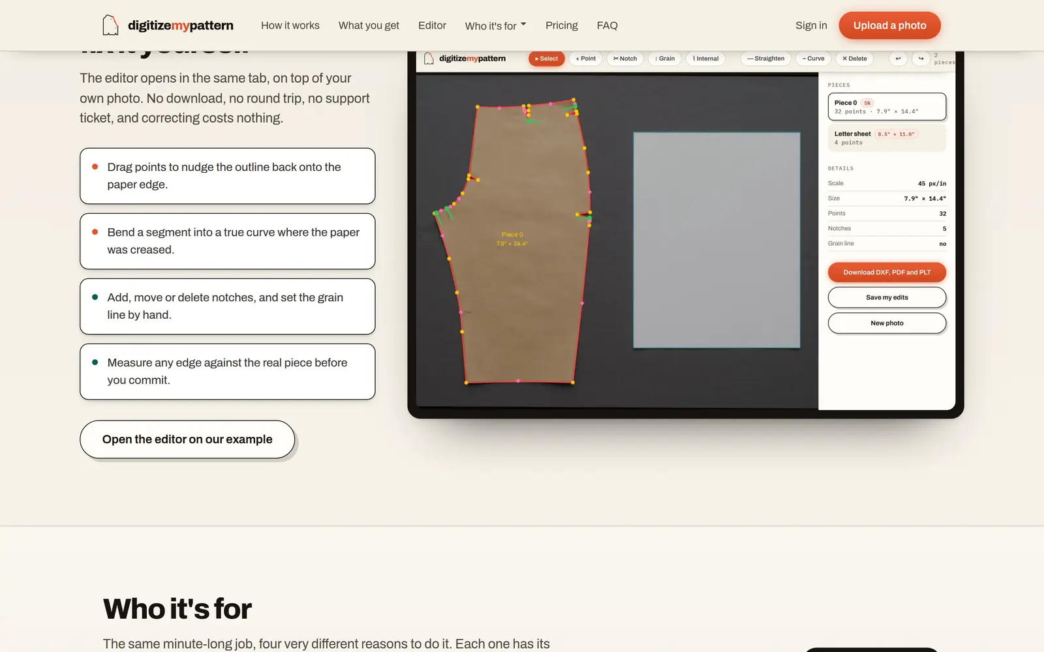The height and width of the screenshot is (652, 1044).
Task: Click the 'Measure any edge' card
Action: (x=227, y=372)
